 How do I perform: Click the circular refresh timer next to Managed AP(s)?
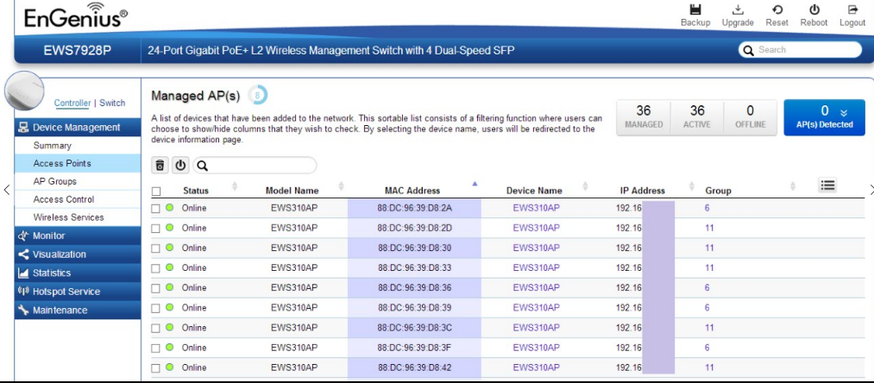[x=257, y=96]
